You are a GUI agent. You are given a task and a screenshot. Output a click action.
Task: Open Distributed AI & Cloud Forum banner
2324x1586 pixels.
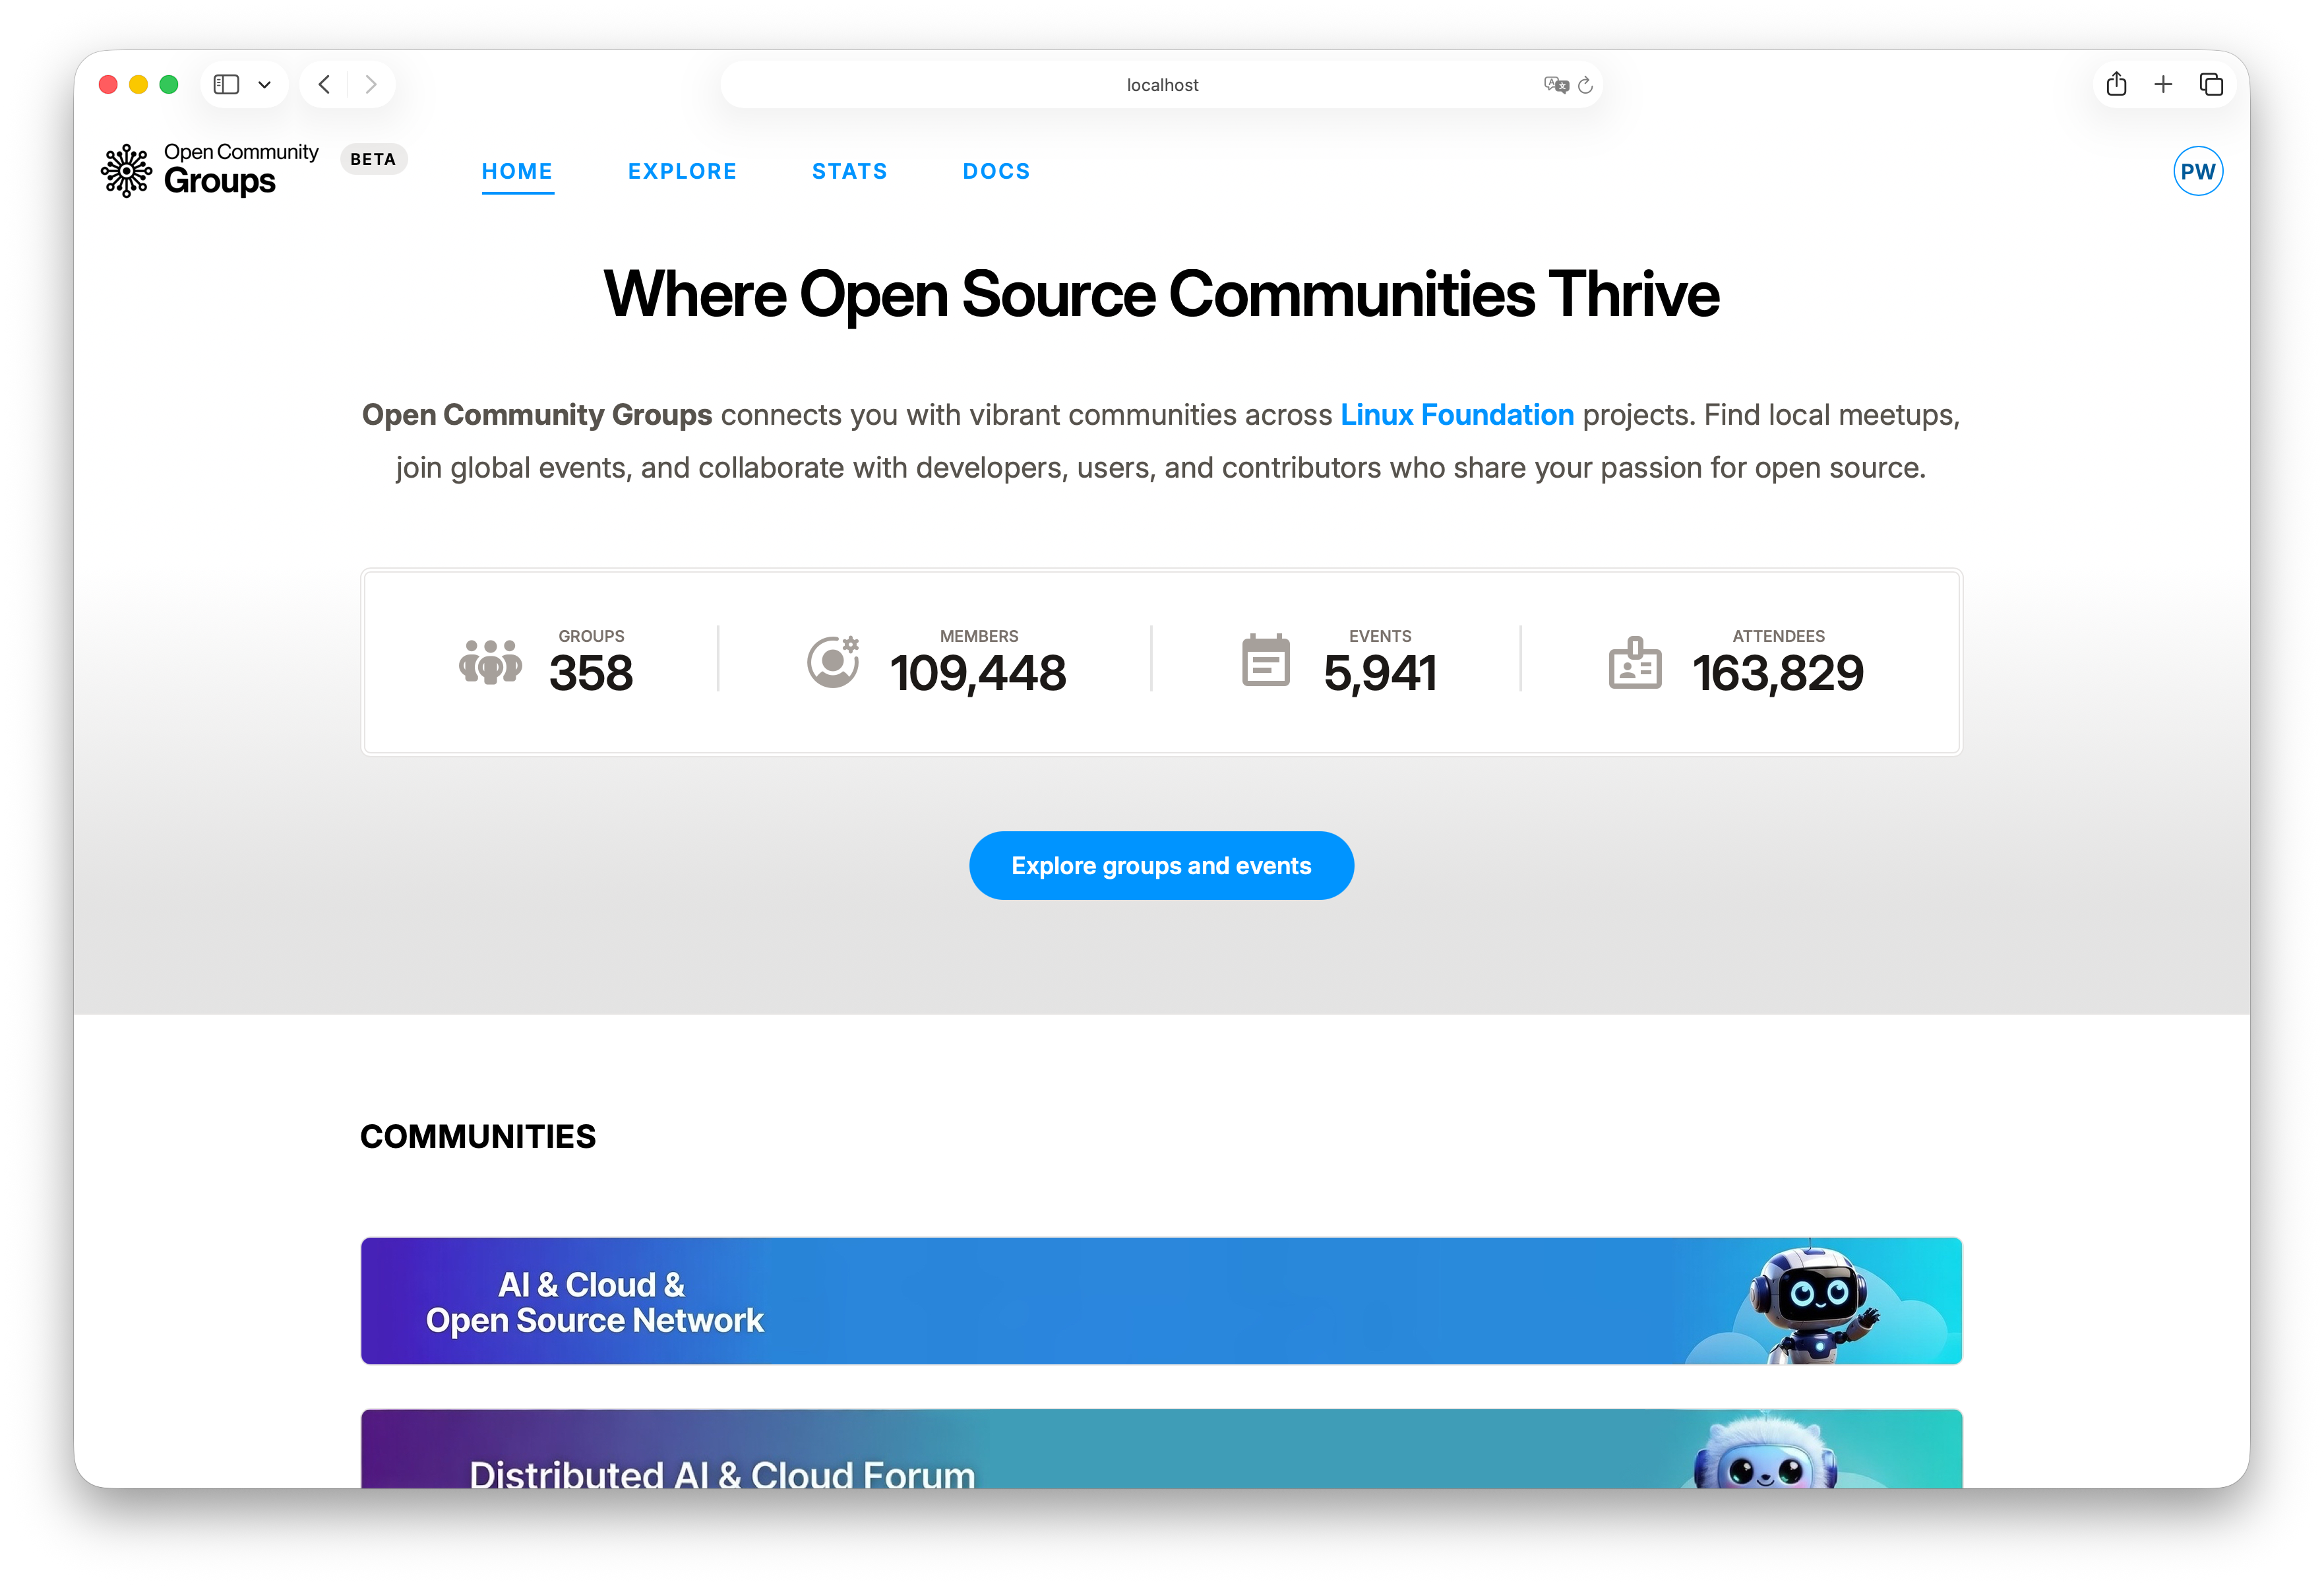coord(1161,1448)
